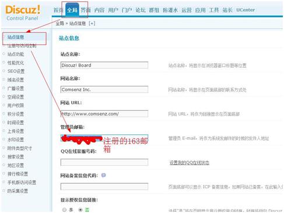Viewport: 284px width, 213px height.
Task: Open the help tip beside 网站备案信息代码
Action: (104, 175)
